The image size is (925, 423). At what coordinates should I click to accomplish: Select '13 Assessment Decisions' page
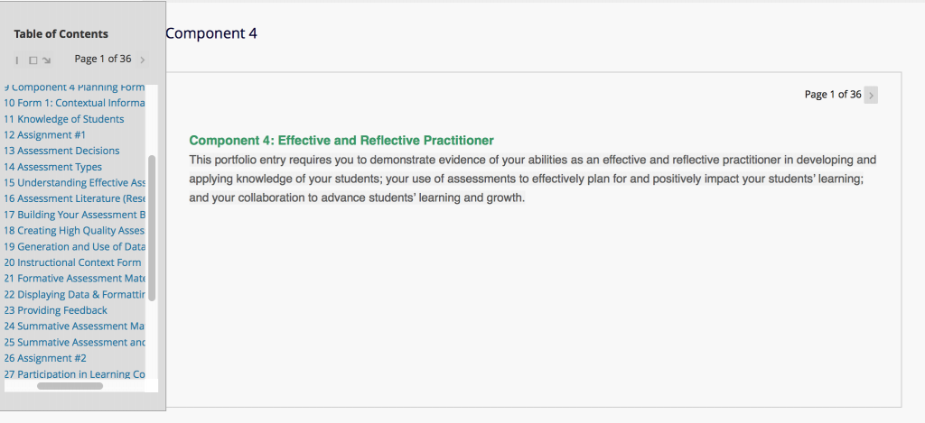point(61,151)
